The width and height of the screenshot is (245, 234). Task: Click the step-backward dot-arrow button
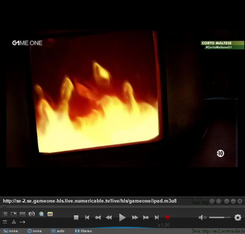coord(98,218)
